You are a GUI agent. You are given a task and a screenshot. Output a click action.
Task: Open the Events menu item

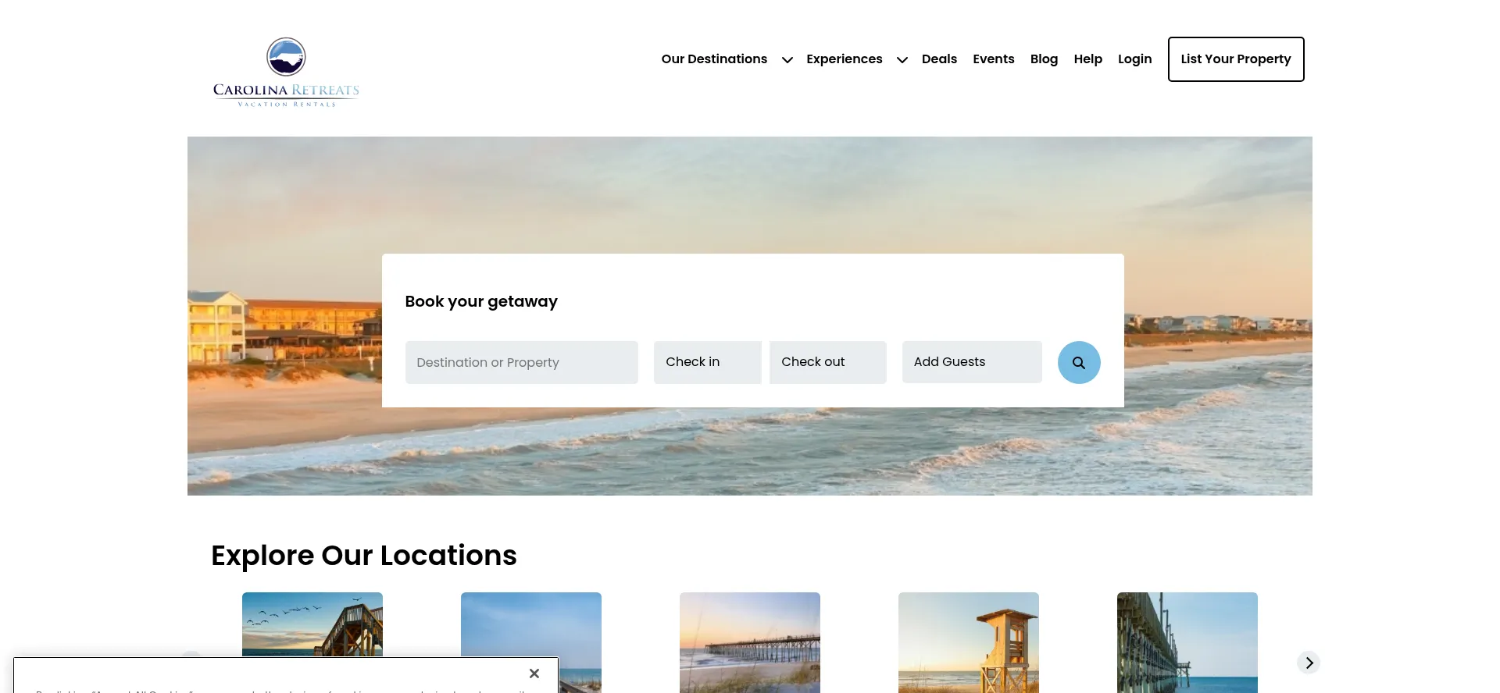pyautogui.click(x=994, y=59)
